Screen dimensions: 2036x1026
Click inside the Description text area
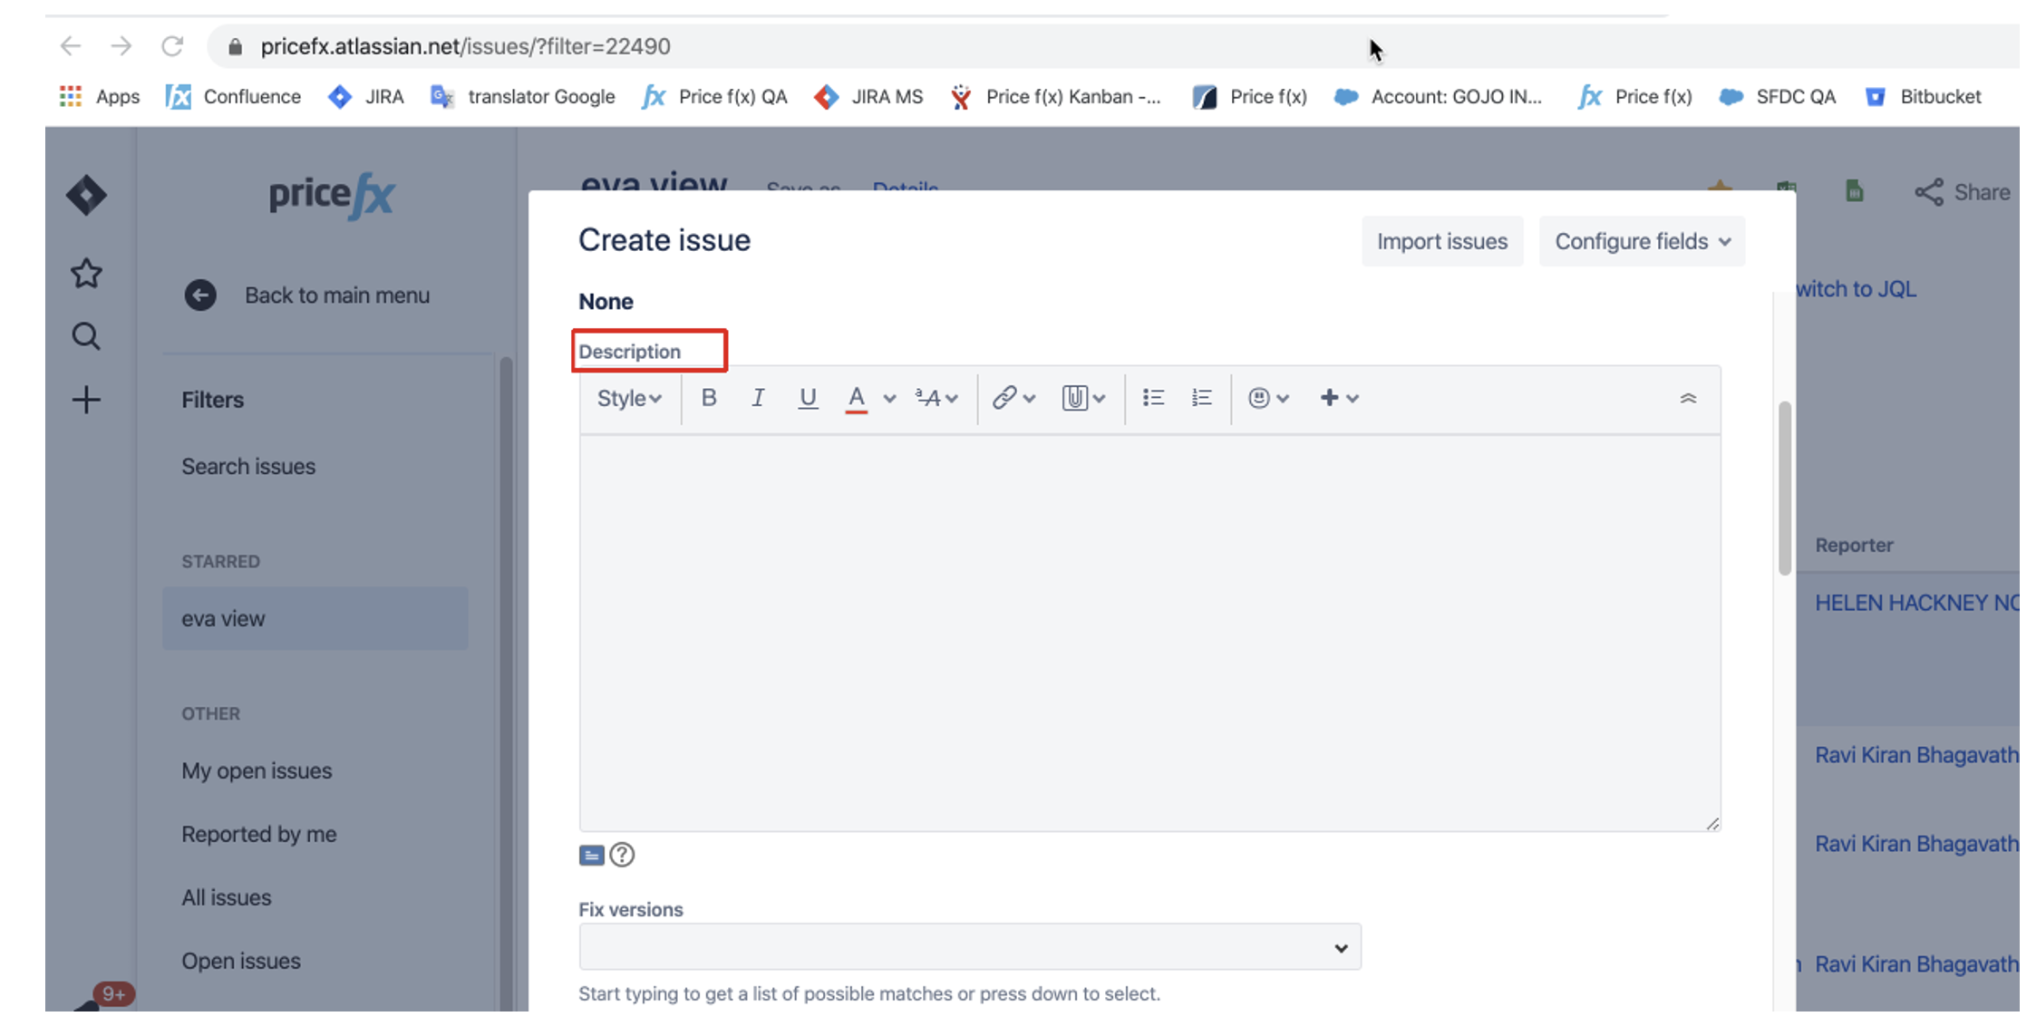click(1149, 632)
